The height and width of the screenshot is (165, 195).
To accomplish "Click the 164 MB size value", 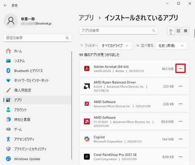I will [x=168, y=139].
